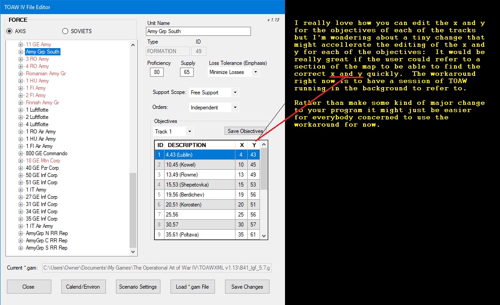Click the Y value 57 cell
The width and height of the screenshot is (500, 305).
(x=253, y=225)
